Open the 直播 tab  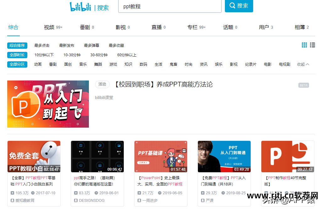158,27
